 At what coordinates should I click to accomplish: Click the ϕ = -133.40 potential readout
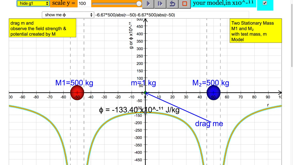point(139,110)
